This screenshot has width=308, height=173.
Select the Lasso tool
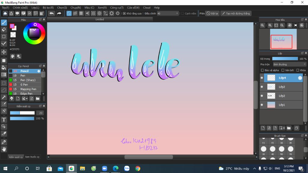click(x=4, y=90)
